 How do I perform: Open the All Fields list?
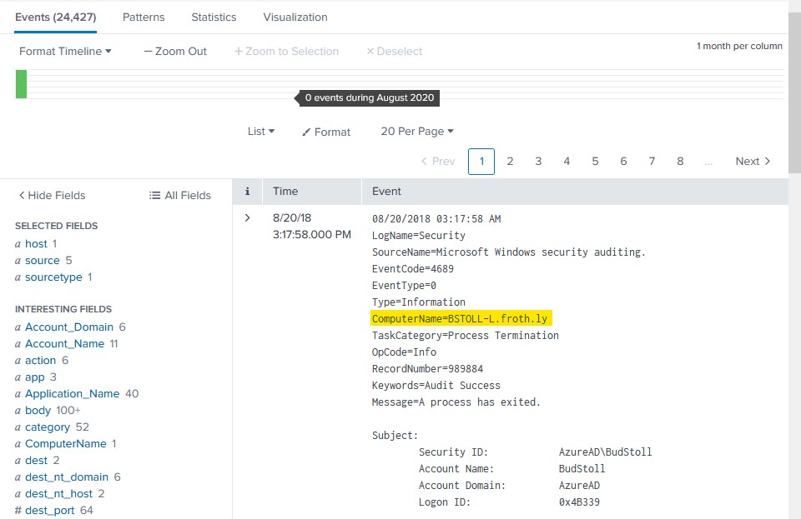coord(179,195)
